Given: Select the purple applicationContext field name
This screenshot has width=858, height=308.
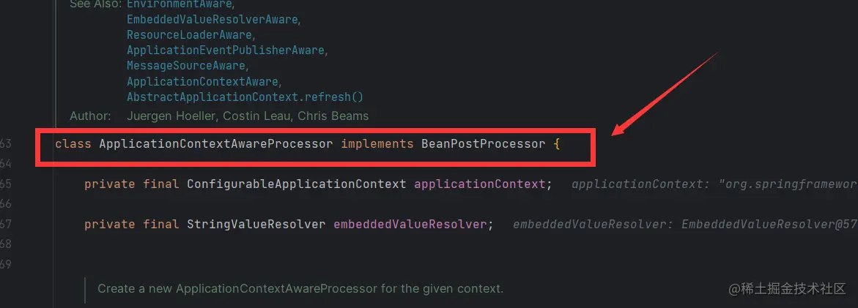Looking at the screenshot, I should coord(480,184).
